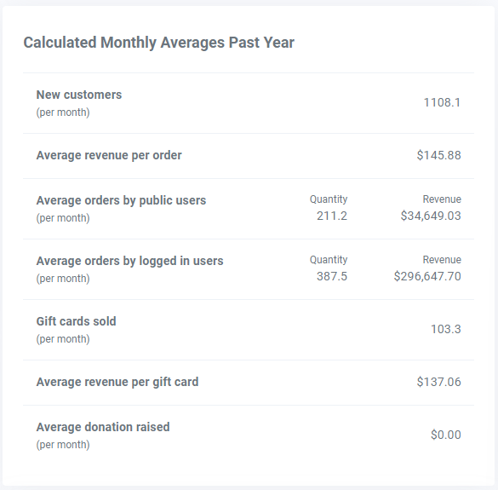Click the logged in revenue $296,647.70
498x490 pixels.
point(427,276)
